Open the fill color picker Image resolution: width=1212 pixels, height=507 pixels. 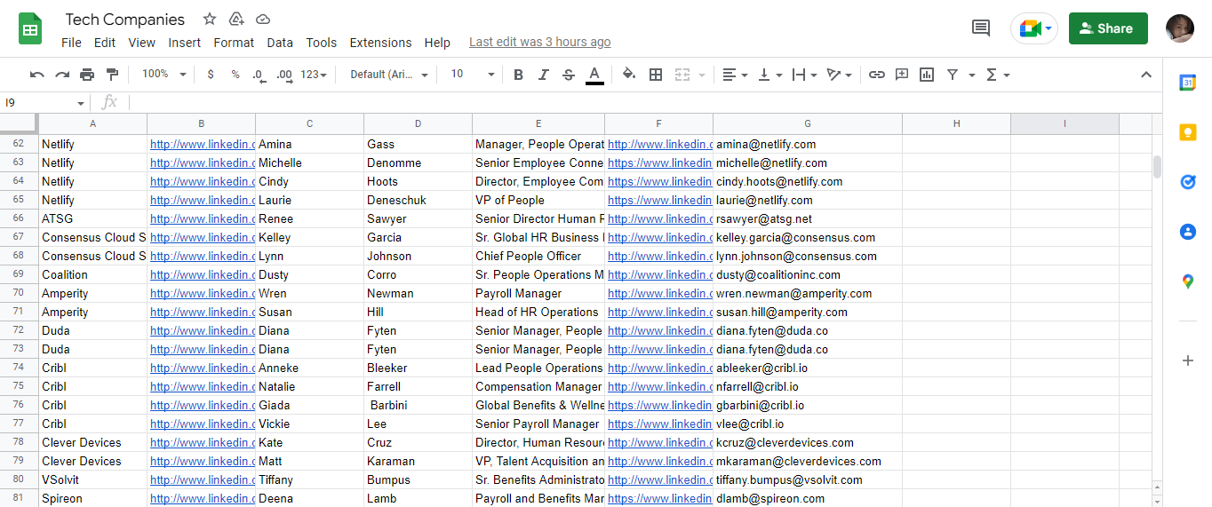[x=629, y=75]
